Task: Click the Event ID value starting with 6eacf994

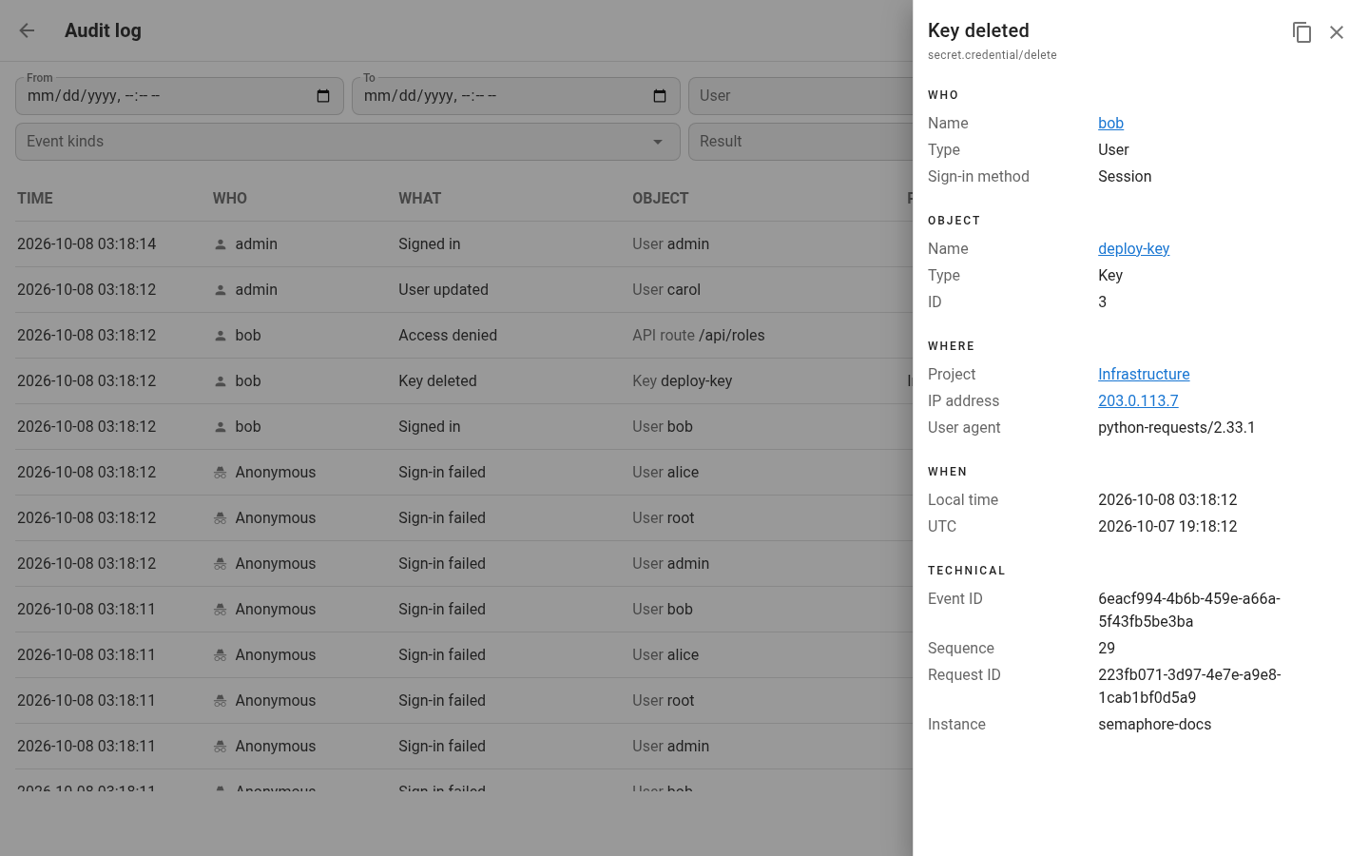Action: pyautogui.click(x=1189, y=610)
